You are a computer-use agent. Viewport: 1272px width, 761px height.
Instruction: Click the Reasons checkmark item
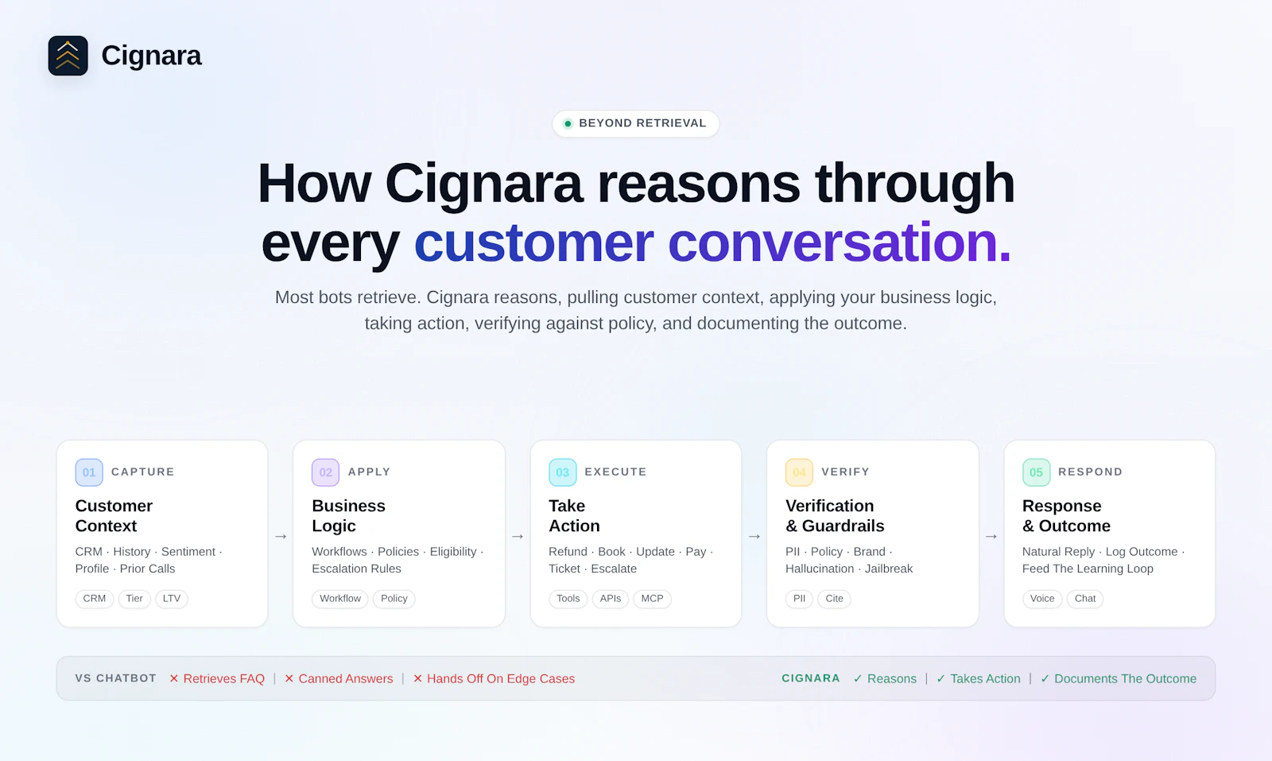pos(885,678)
